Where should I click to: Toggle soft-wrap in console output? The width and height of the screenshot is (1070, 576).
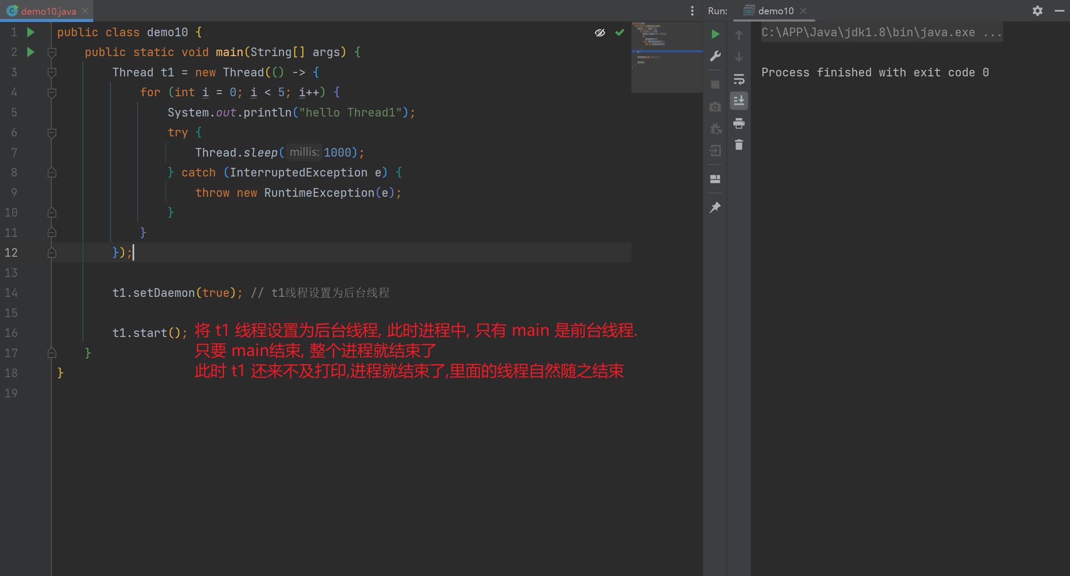pyautogui.click(x=739, y=79)
